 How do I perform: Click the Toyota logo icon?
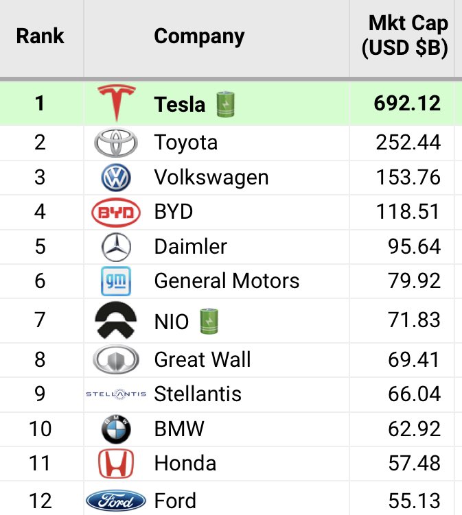click(x=115, y=143)
